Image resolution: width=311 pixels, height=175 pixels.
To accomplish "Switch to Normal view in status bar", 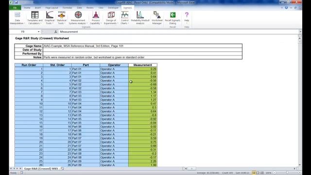I will pyautogui.click(x=254, y=173).
